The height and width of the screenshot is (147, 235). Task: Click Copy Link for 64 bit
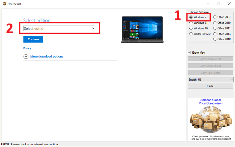211,66
